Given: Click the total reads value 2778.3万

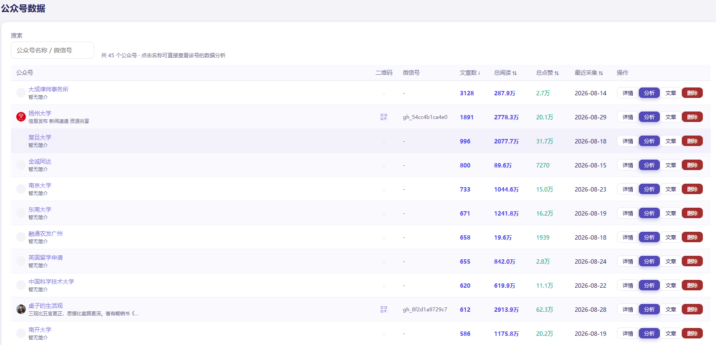Looking at the screenshot, I should pos(506,117).
